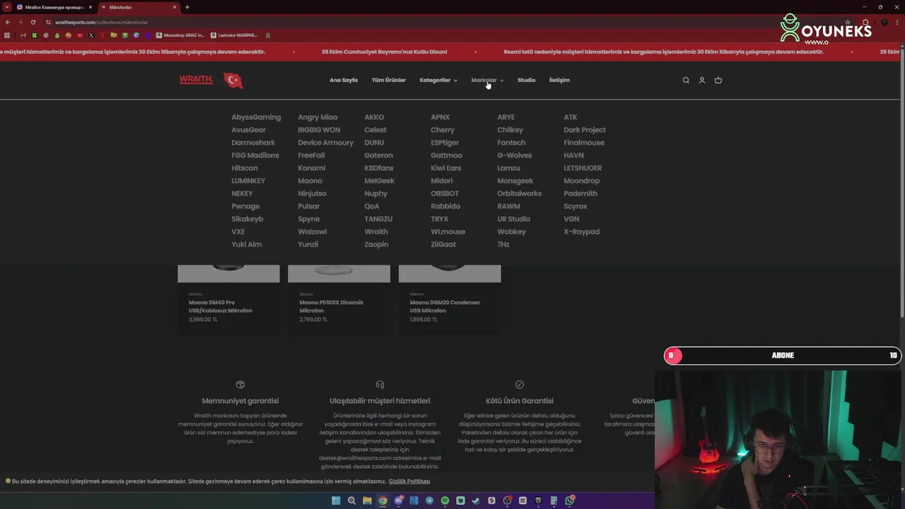Expand the Kategoriler dropdown menu
Viewport: 905px width, 509px height.
(438, 80)
